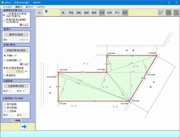Open the ファイル(F) menu
The image size is (180, 138).
coord(7,7)
